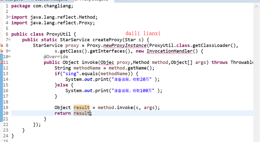
Task: Click the error marker on line 11
Action: tap(2, 62)
